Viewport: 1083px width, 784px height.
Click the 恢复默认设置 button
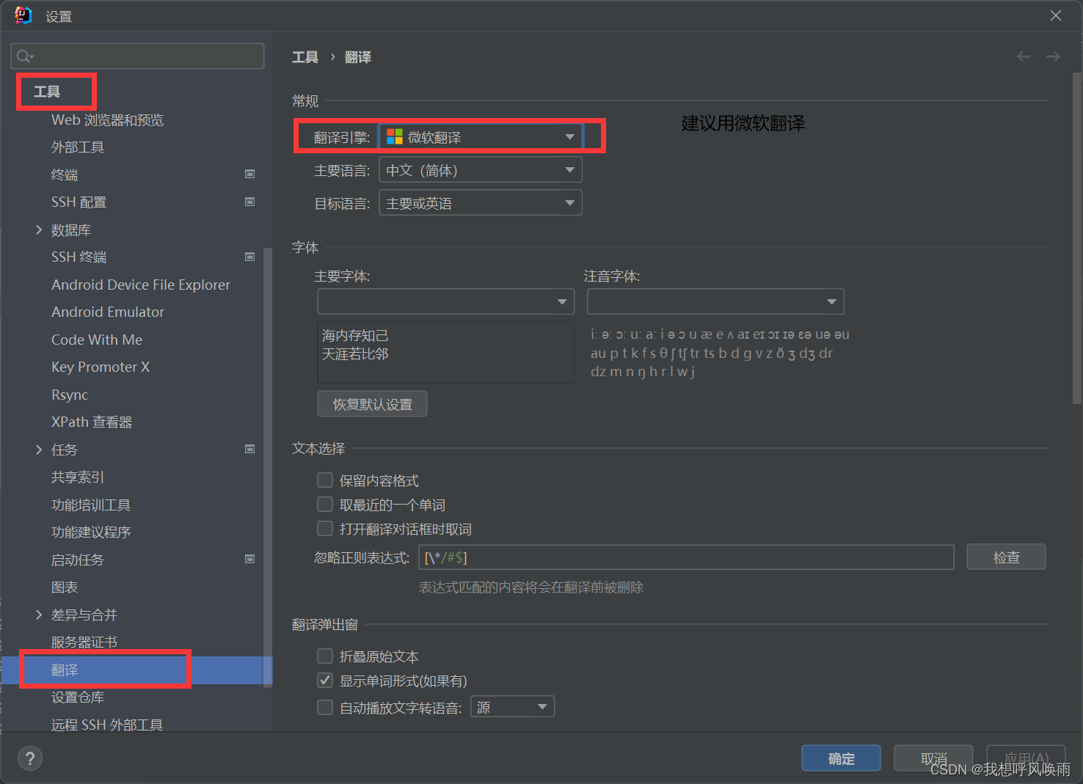tap(372, 404)
